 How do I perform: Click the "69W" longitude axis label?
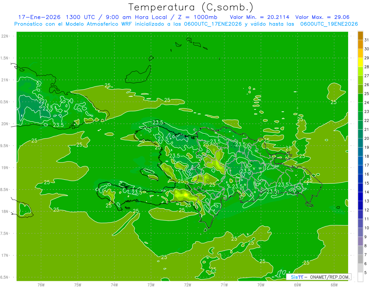tap(297, 285)
